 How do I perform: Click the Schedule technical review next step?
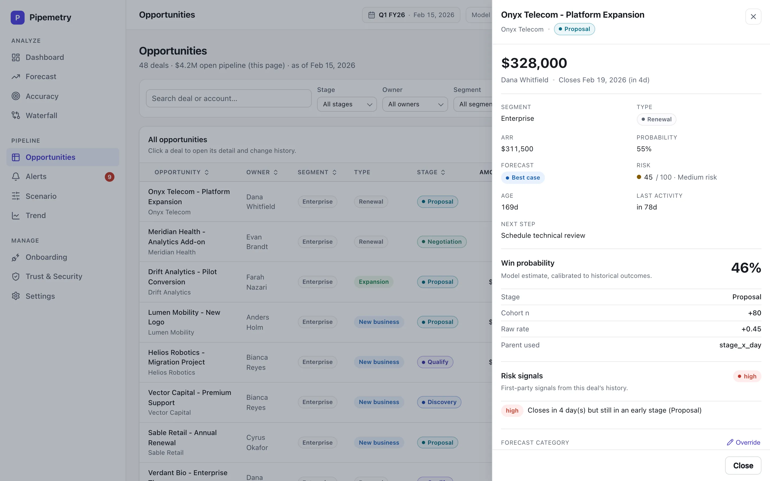click(543, 235)
